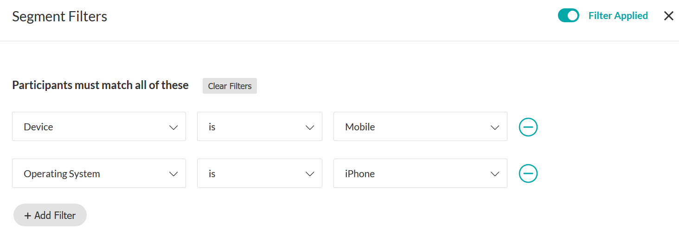Screen dimensions: 679x237
Task: Click the Segment Filters heading
Action: click(x=59, y=17)
